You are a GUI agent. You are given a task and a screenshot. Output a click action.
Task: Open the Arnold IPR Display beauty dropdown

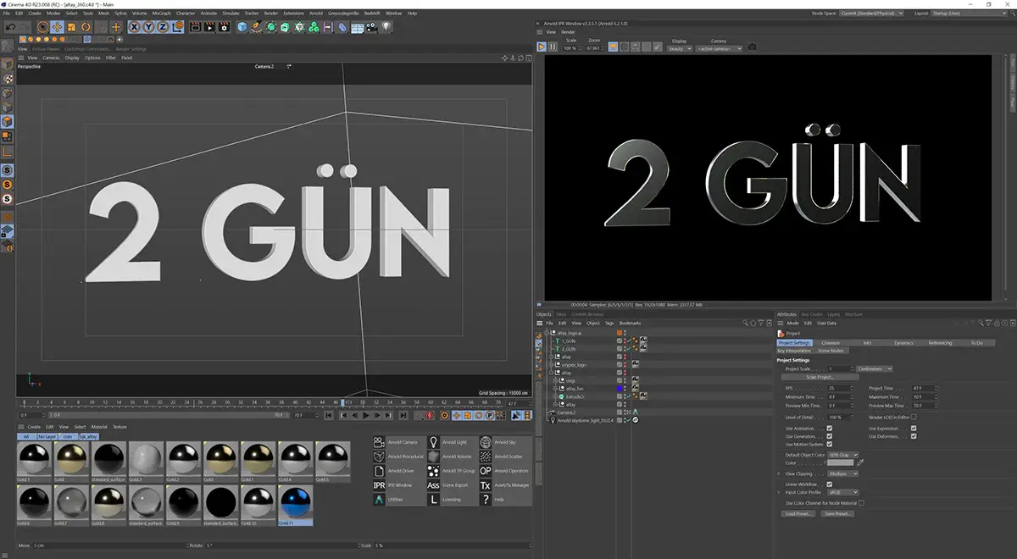(681, 48)
